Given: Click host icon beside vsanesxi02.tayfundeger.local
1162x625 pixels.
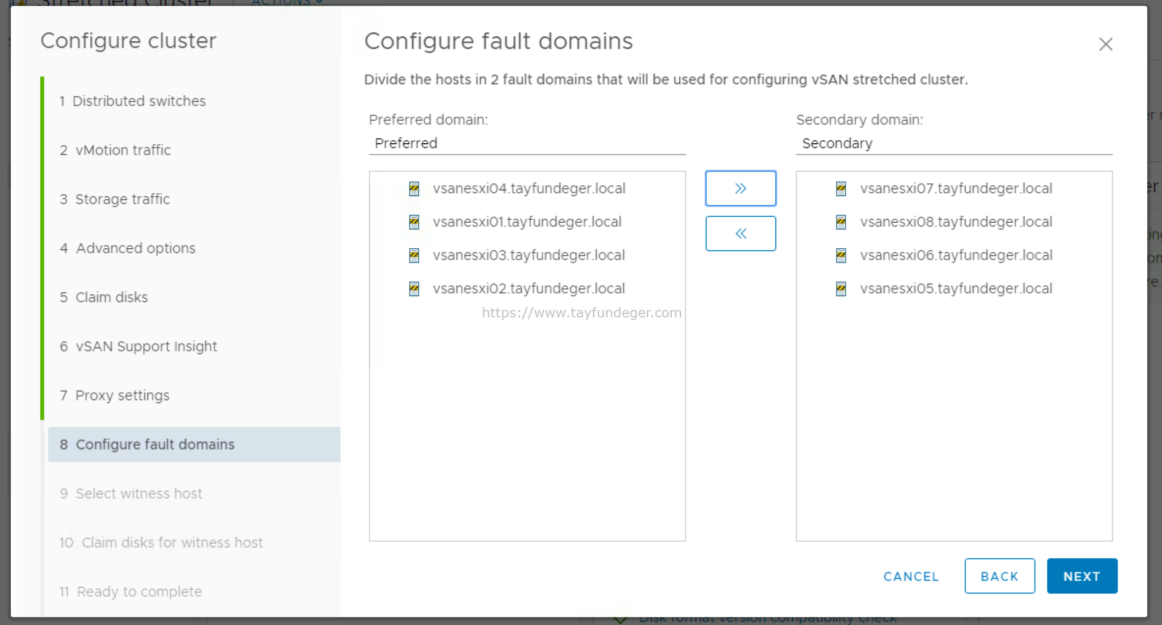Looking at the screenshot, I should tap(414, 289).
